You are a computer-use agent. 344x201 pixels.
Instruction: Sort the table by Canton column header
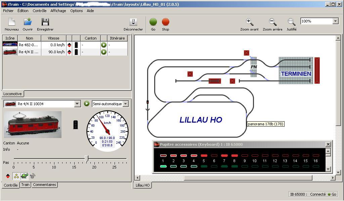point(91,38)
